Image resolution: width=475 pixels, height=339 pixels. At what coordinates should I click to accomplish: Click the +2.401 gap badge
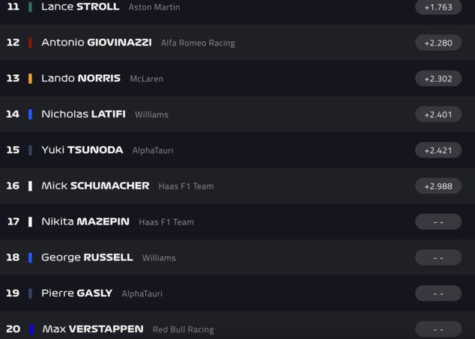tap(438, 114)
